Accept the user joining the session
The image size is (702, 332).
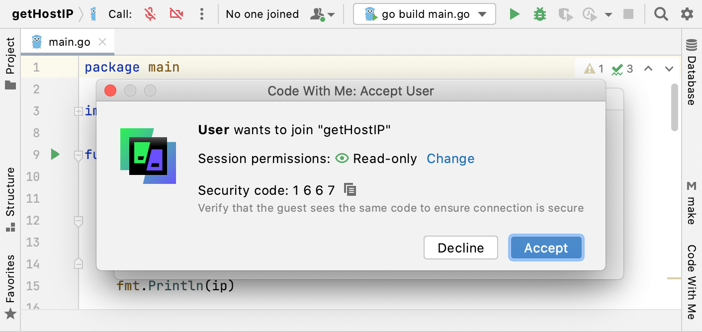[x=546, y=248]
